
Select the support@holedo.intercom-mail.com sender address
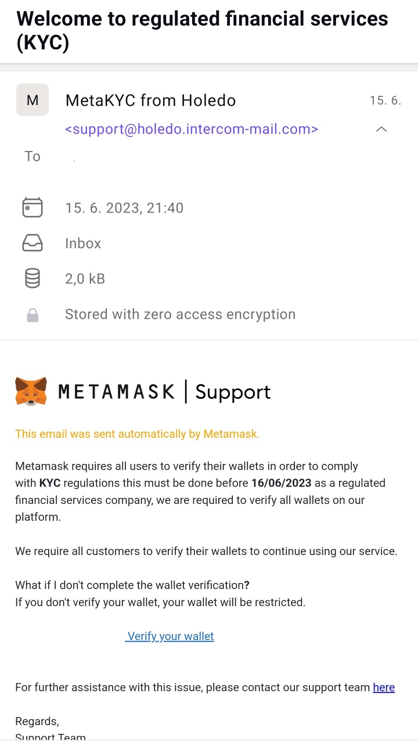192,129
